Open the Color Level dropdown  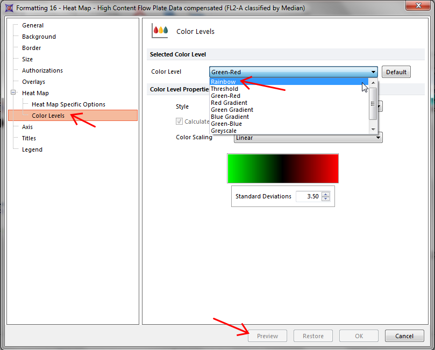coord(293,72)
